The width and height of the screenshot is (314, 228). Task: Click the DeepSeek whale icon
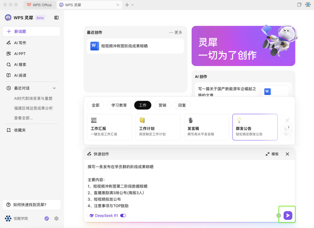point(92,216)
